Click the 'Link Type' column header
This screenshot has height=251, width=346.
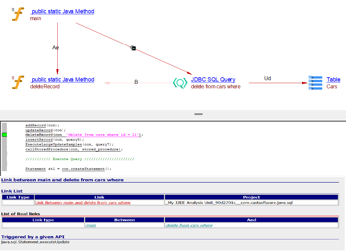(18, 197)
